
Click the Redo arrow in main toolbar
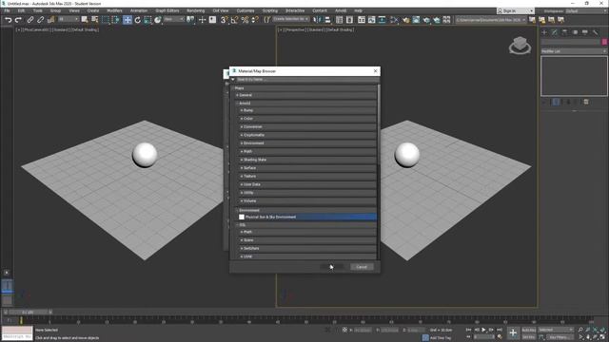pos(18,20)
